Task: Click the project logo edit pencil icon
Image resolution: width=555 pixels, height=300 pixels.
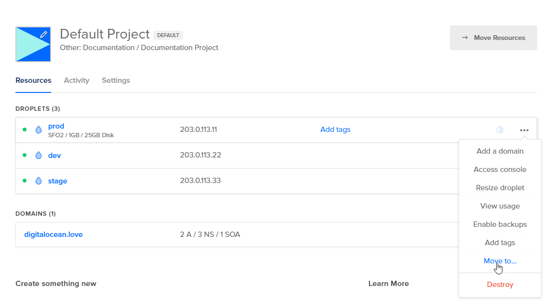Action: pyautogui.click(x=43, y=35)
